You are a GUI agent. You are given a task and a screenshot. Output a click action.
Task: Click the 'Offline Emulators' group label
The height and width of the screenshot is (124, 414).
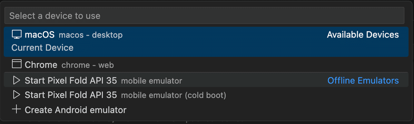(x=363, y=81)
